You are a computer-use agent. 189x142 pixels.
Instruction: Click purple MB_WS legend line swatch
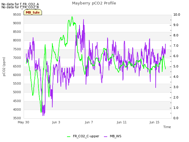105,137
